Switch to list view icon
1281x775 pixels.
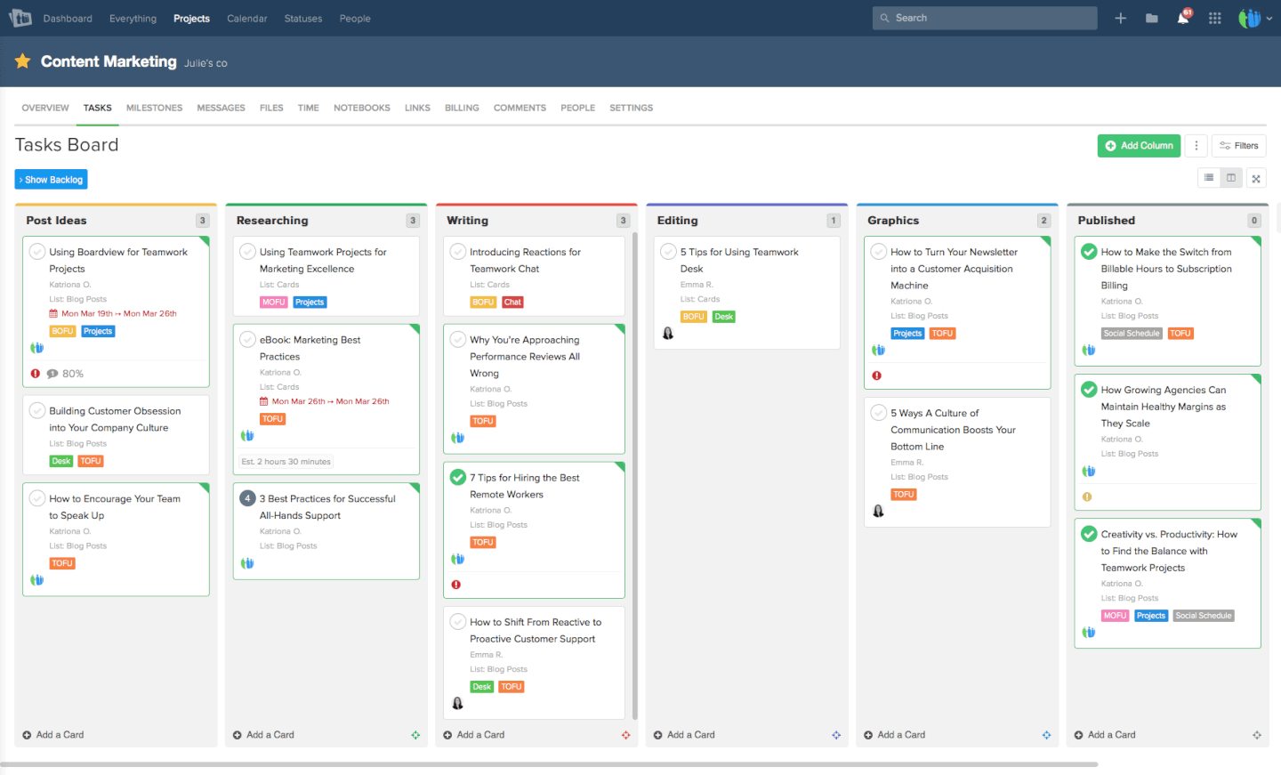[x=1209, y=178]
